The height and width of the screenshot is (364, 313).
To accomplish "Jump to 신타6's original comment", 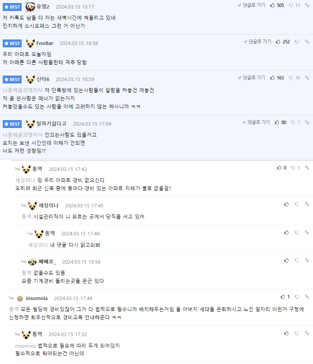I will [251, 78].
